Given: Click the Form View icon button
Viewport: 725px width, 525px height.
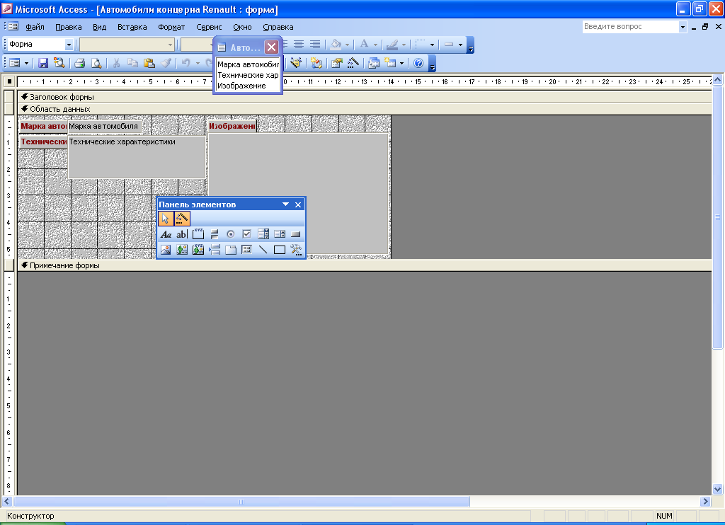Looking at the screenshot, I should click(x=15, y=63).
